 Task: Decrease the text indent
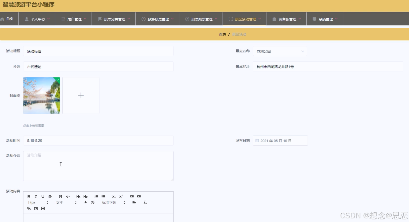coord(132,197)
